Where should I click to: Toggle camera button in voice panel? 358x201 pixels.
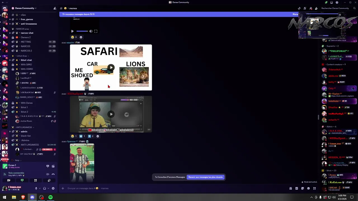9,180
